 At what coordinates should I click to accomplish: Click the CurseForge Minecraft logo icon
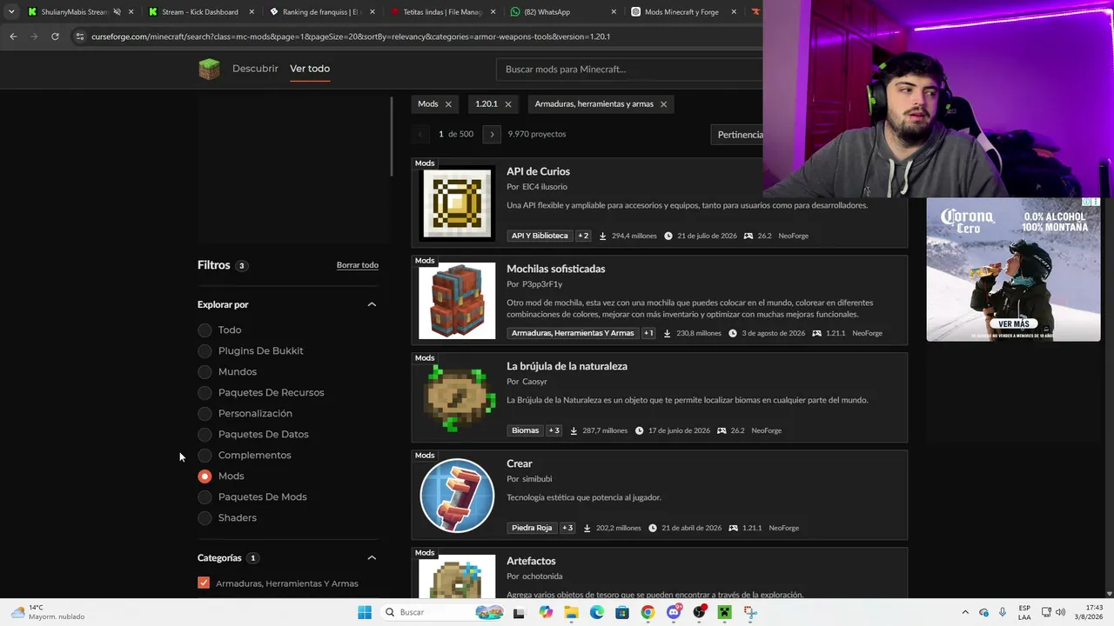[x=209, y=69]
